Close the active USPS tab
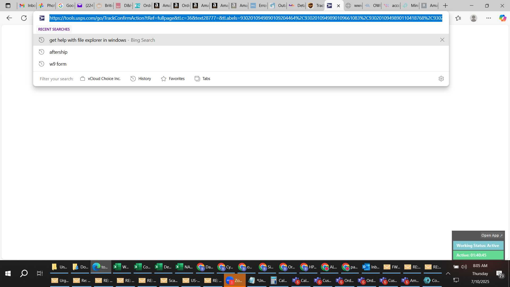The height and width of the screenshot is (287, 510). [338, 6]
